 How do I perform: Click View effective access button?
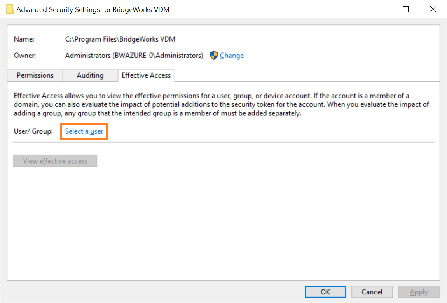pyautogui.click(x=55, y=161)
